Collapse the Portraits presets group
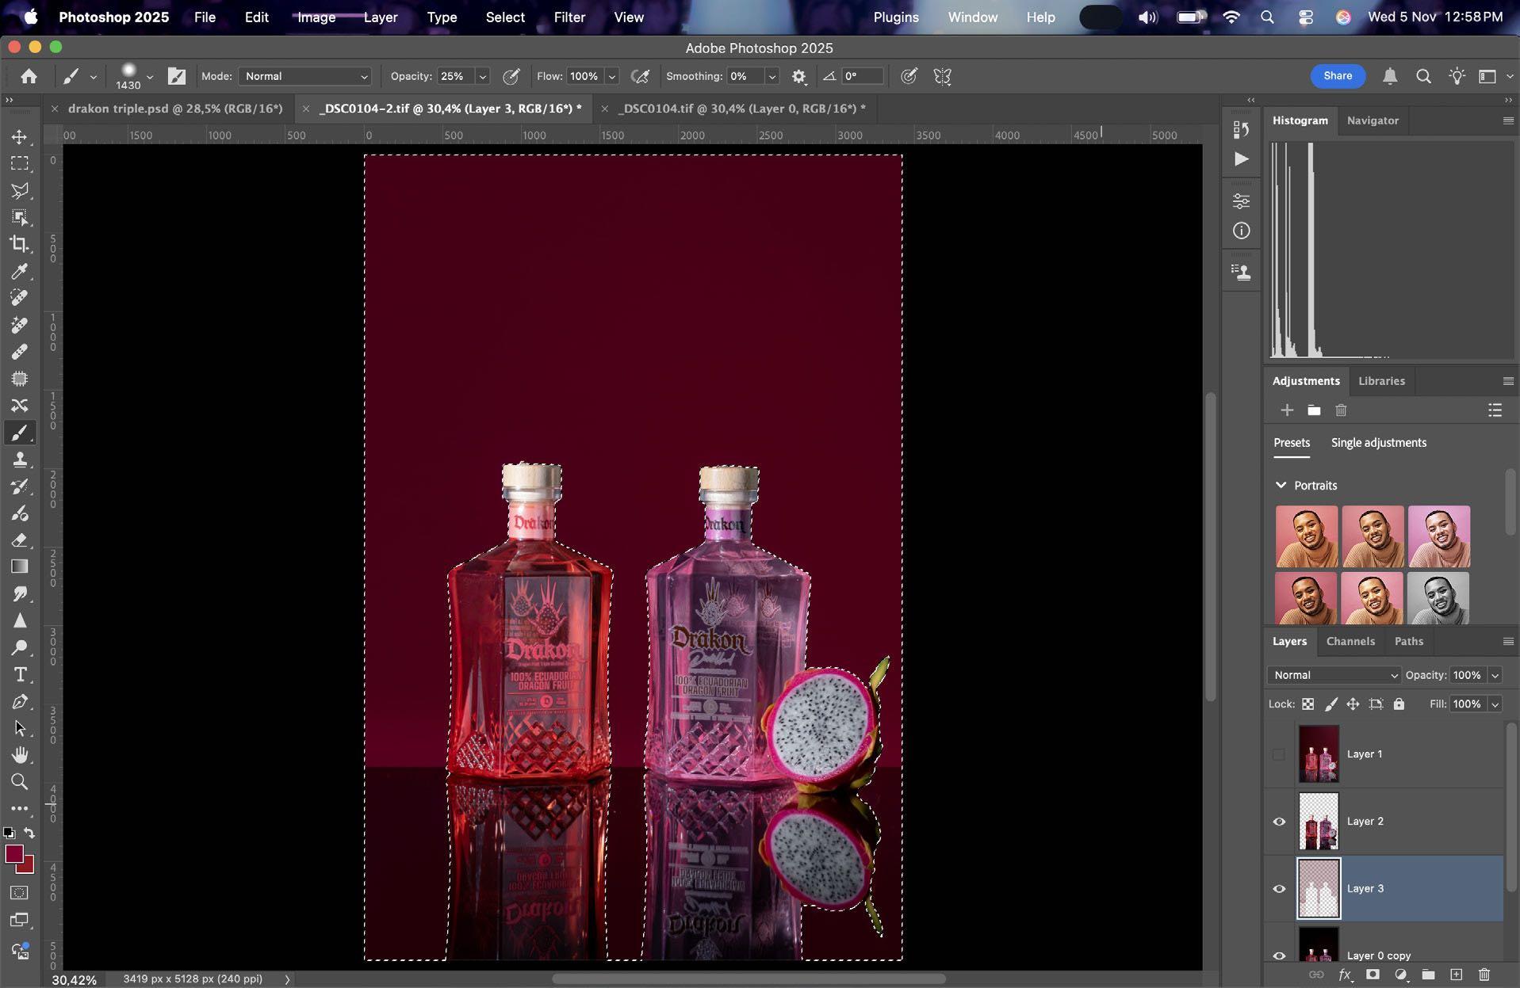 tap(1281, 485)
